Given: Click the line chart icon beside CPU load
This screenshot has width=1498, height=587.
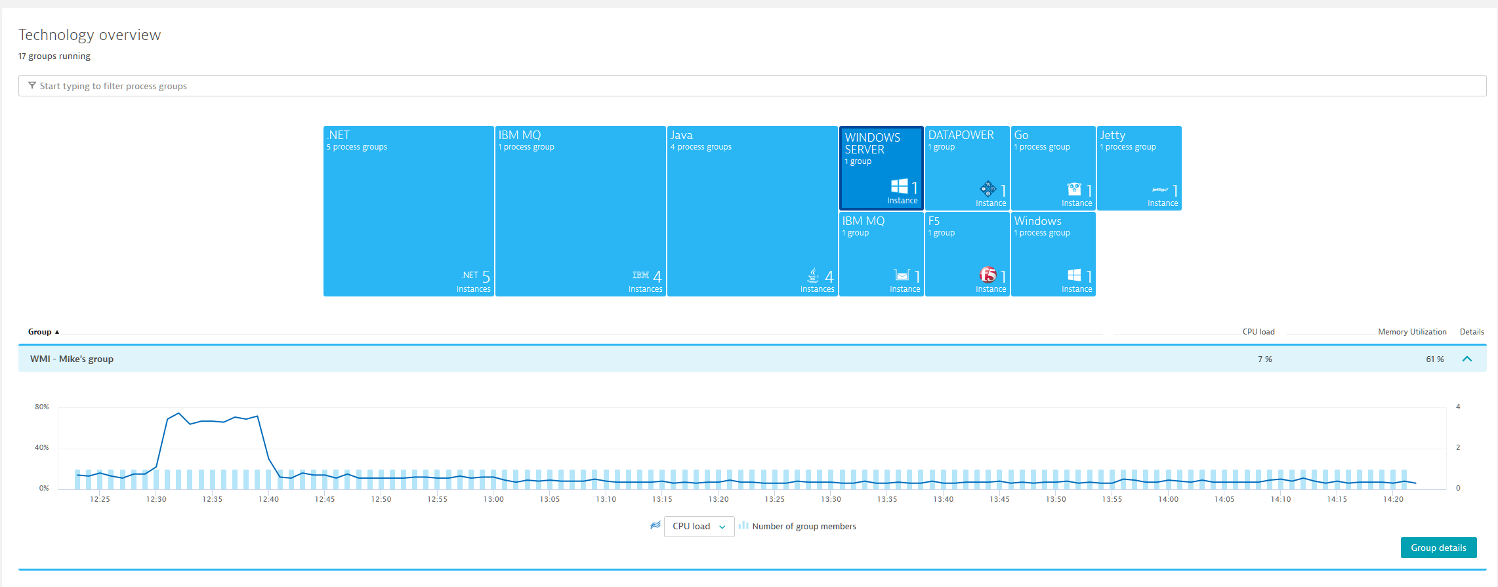Looking at the screenshot, I should (x=655, y=525).
